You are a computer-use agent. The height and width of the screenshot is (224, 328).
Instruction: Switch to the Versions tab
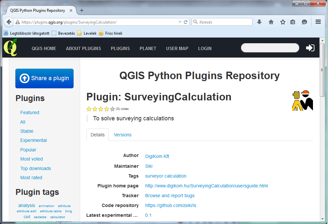(x=122, y=135)
